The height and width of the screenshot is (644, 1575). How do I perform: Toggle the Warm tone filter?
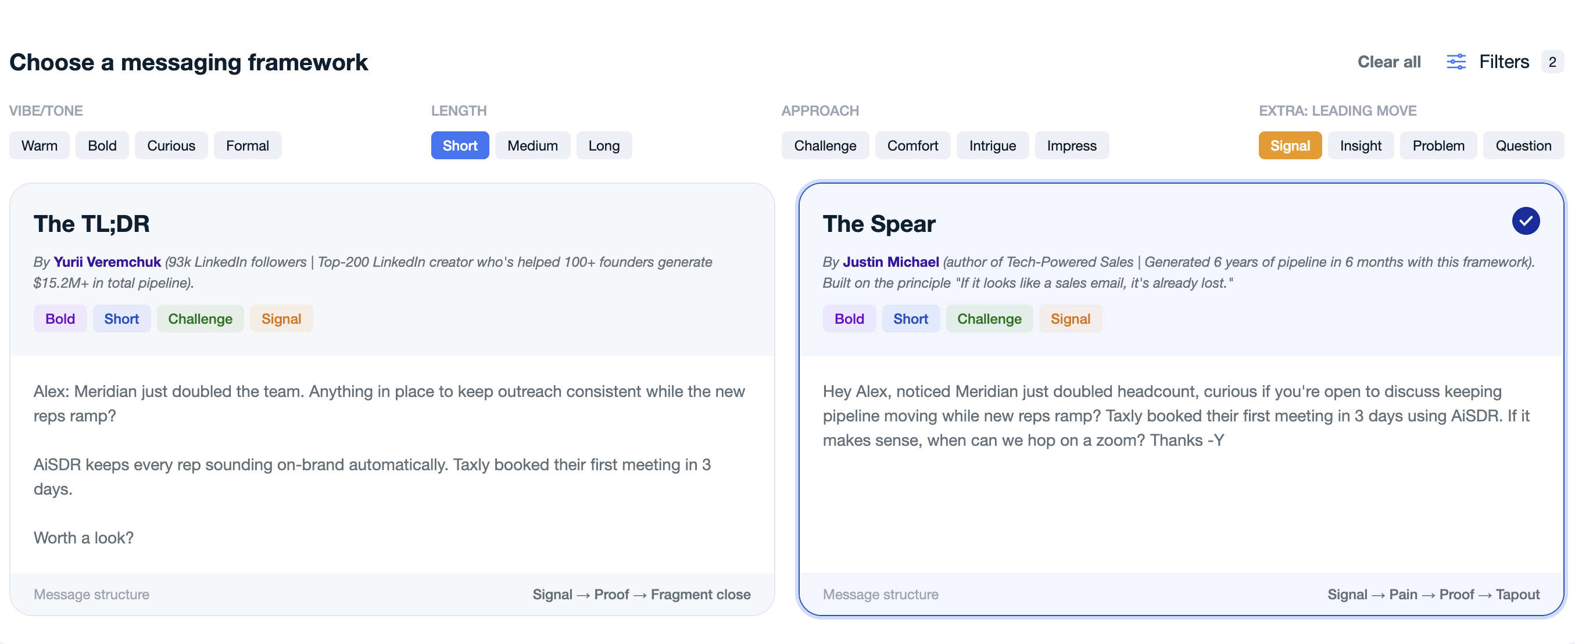point(39,145)
